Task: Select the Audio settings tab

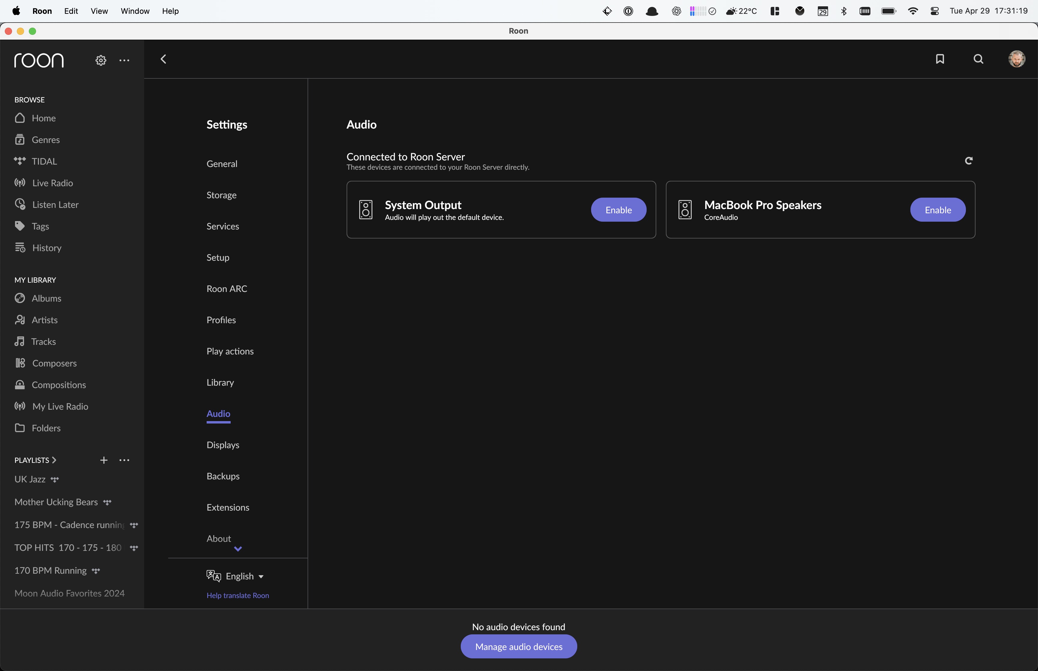Action: [218, 414]
